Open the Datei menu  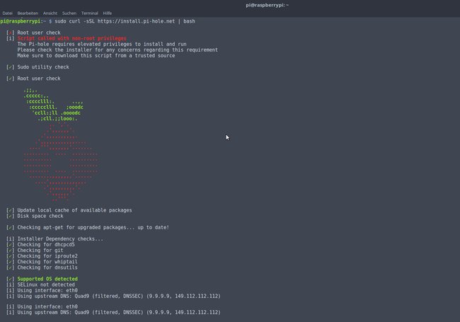click(x=7, y=13)
